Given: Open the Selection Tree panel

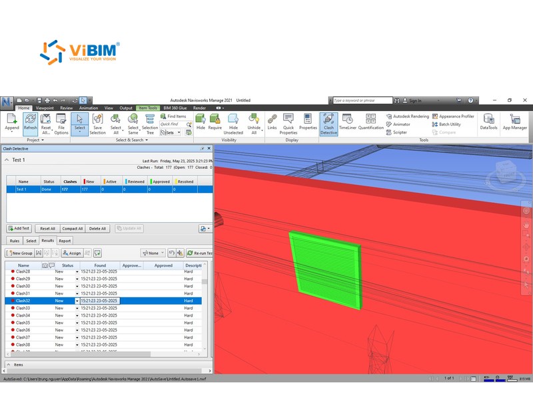Looking at the screenshot, I should 150,124.
